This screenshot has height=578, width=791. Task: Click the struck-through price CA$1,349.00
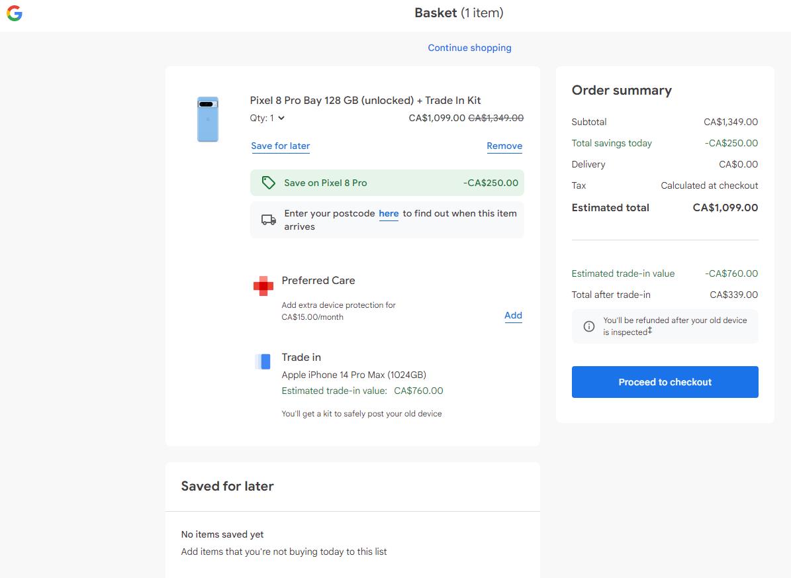click(496, 118)
